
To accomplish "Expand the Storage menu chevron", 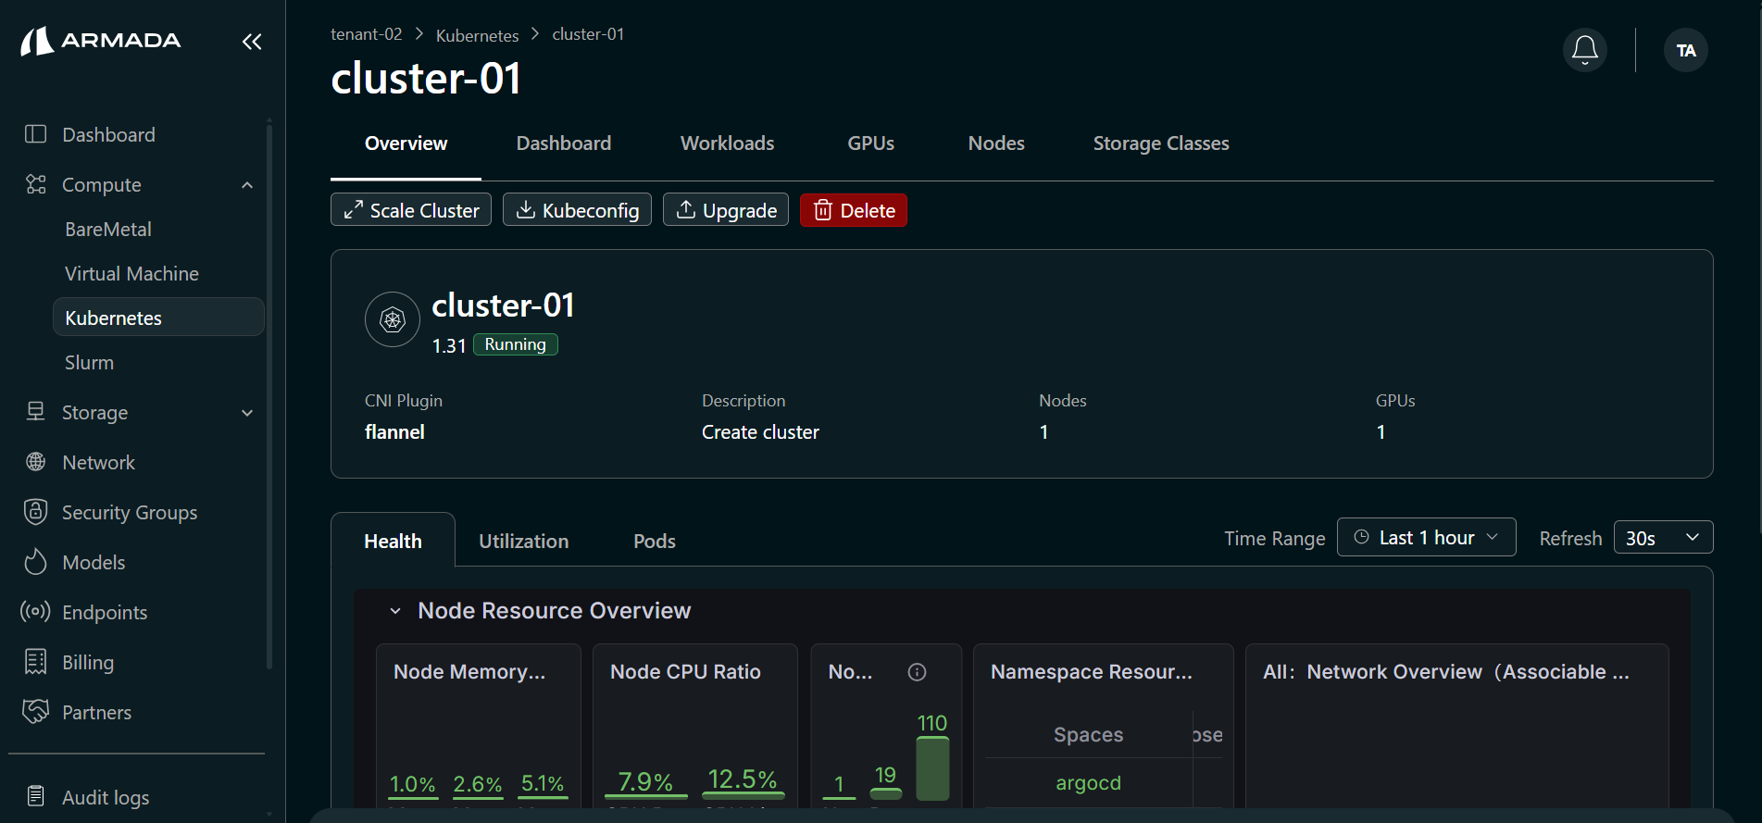I will coord(247,413).
